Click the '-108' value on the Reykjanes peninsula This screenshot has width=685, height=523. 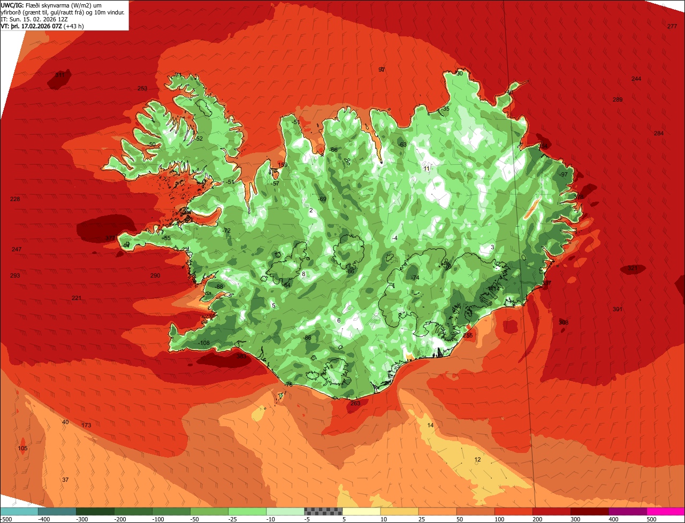coord(204,343)
